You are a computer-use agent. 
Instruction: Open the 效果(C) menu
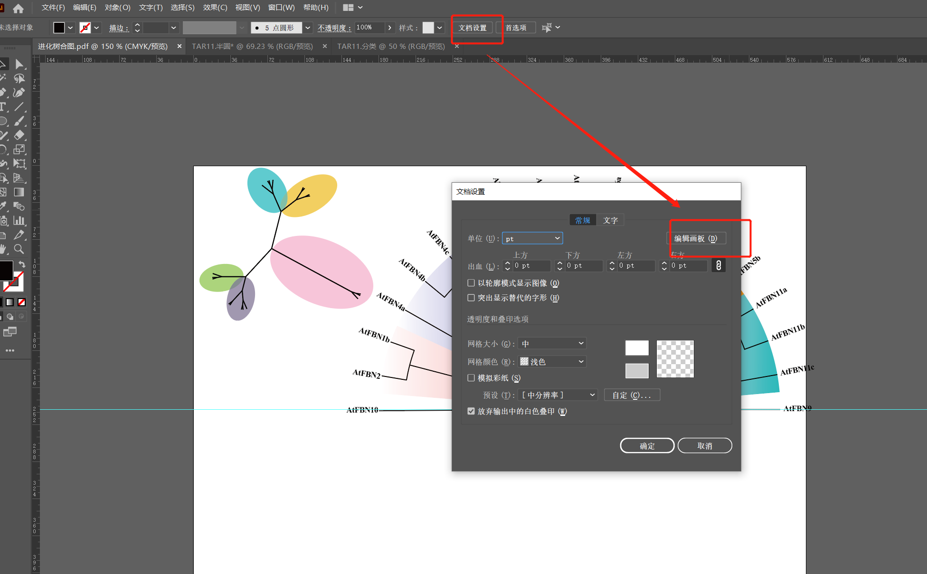(x=215, y=8)
